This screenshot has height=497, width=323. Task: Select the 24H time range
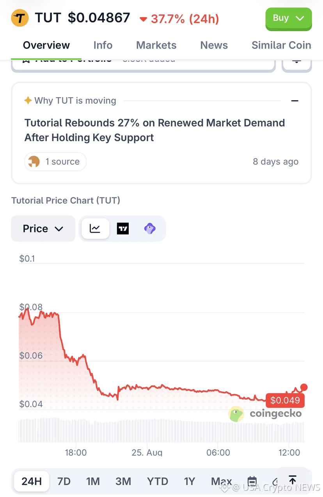point(32,481)
